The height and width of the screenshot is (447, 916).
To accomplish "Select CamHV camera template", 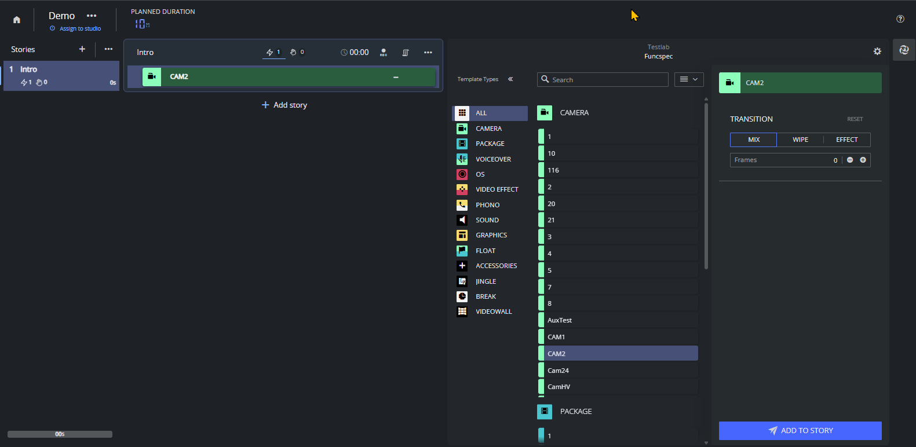I will point(618,387).
